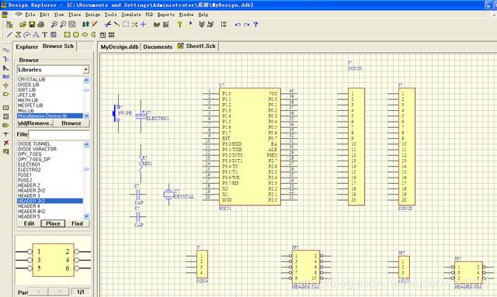Click the Browse library button
This screenshot has height=297, width=497.
coord(71,123)
